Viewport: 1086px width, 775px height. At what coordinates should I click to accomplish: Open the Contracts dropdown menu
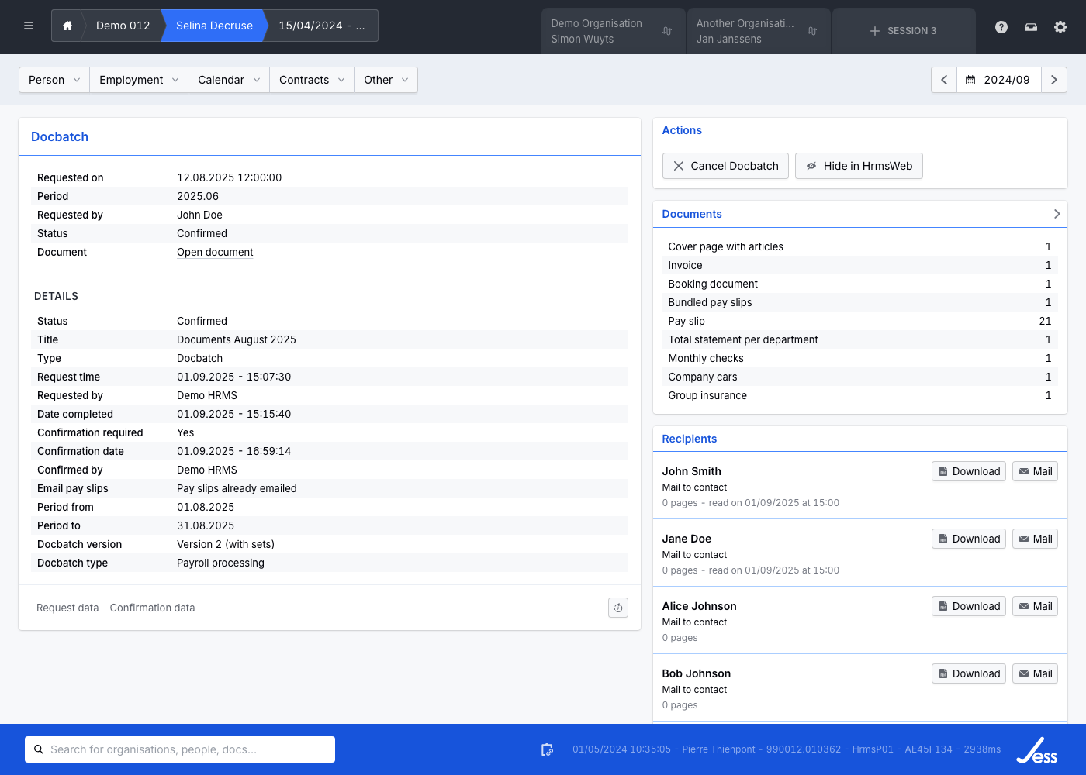click(312, 80)
